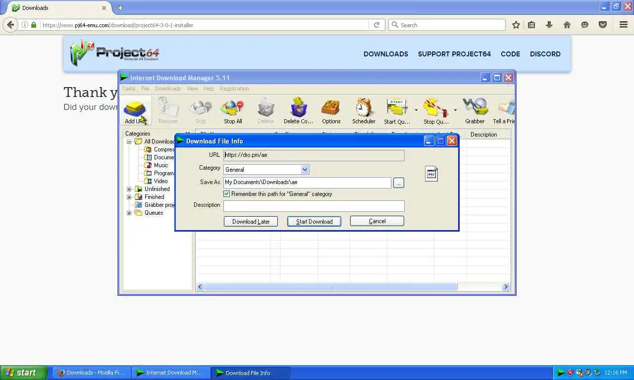Open the Options toolbar icon

(x=331, y=111)
